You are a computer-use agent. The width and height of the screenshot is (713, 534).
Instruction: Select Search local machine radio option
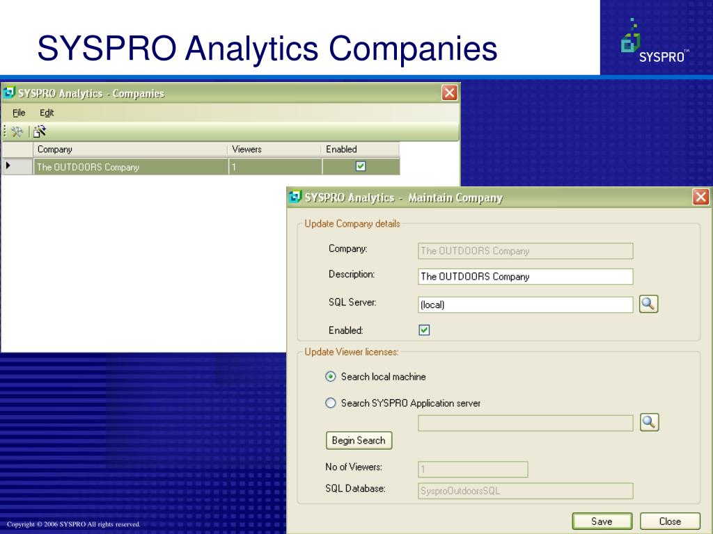pyautogui.click(x=331, y=376)
